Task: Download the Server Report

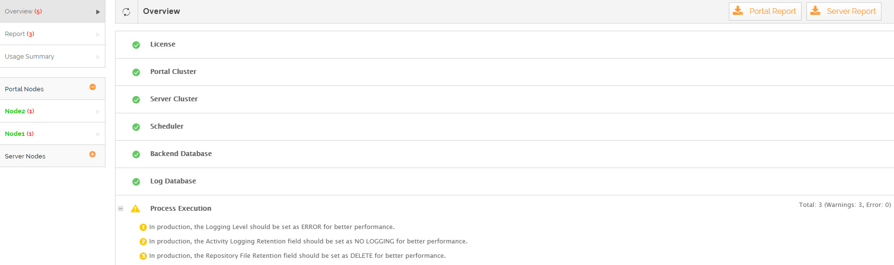Action: [x=843, y=12]
